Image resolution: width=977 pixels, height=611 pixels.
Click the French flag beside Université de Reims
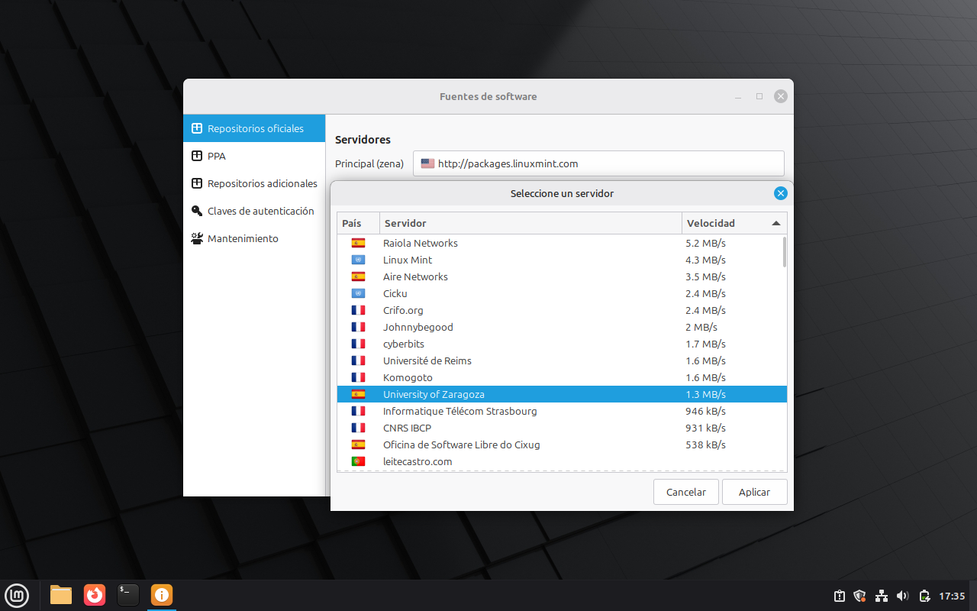358,360
